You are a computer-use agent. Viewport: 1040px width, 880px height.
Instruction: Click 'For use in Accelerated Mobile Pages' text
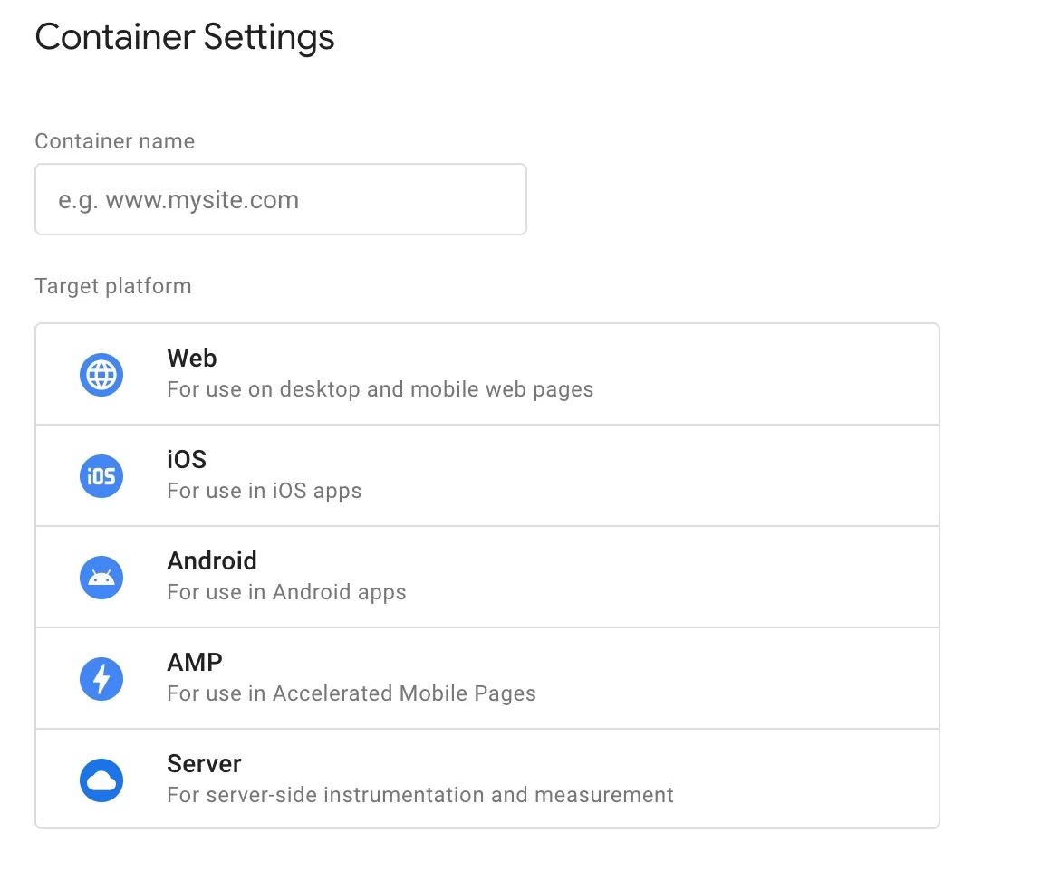351,693
